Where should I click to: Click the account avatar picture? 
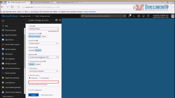(173, 16)
